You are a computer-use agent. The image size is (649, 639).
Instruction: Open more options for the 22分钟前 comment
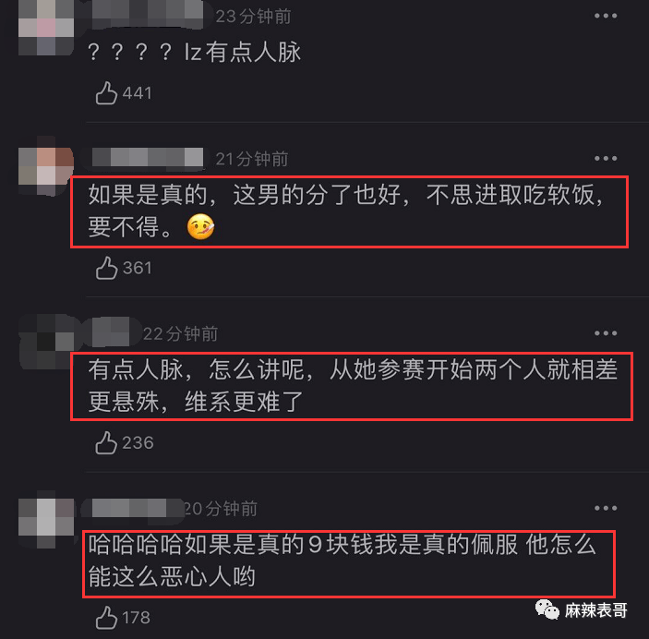point(606,333)
